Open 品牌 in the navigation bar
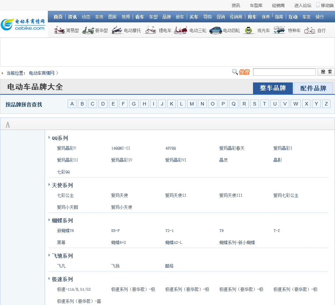The height and width of the screenshot is (305, 335). pos(166,17)
